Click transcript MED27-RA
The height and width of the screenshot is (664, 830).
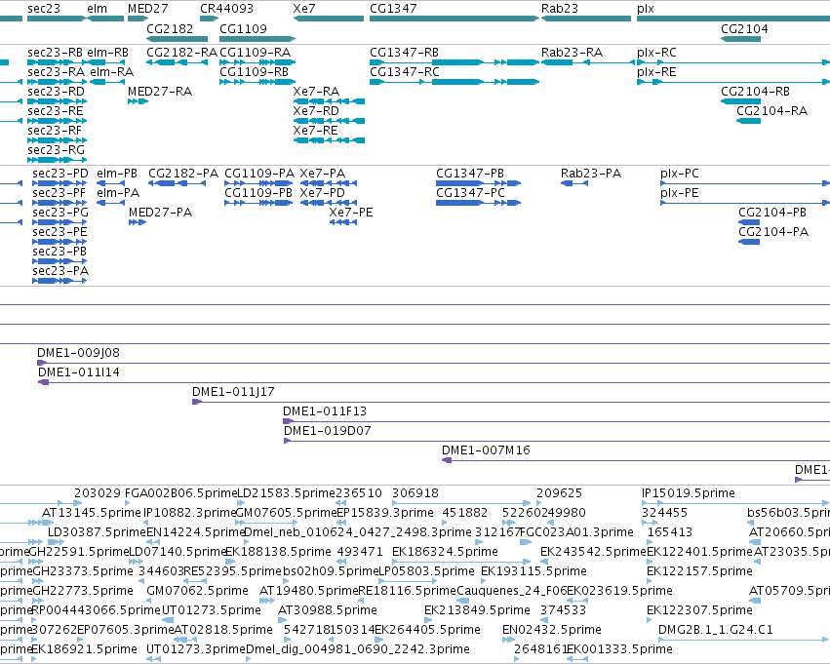(160, 92)
